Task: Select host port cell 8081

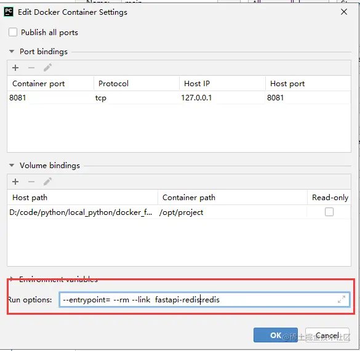Action: 308,98
